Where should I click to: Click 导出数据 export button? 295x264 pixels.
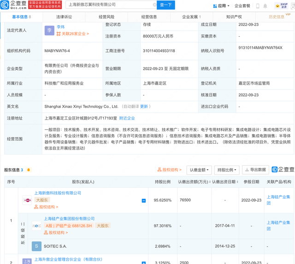coord(255,170)
